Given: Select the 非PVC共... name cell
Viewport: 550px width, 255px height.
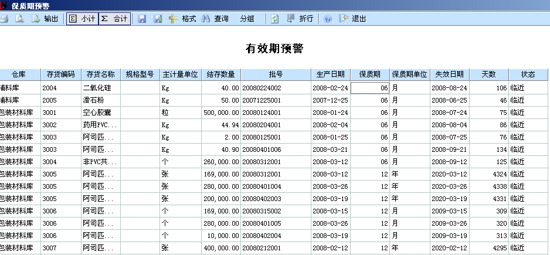Looking at the screenshot, I should 101,162.
